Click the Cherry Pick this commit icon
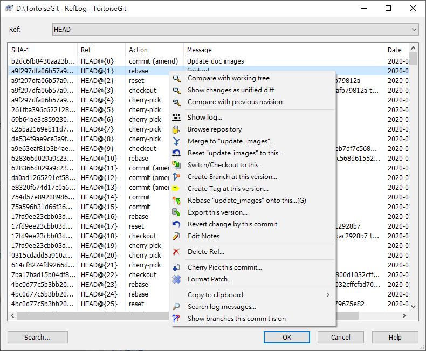 coord(176,267)
